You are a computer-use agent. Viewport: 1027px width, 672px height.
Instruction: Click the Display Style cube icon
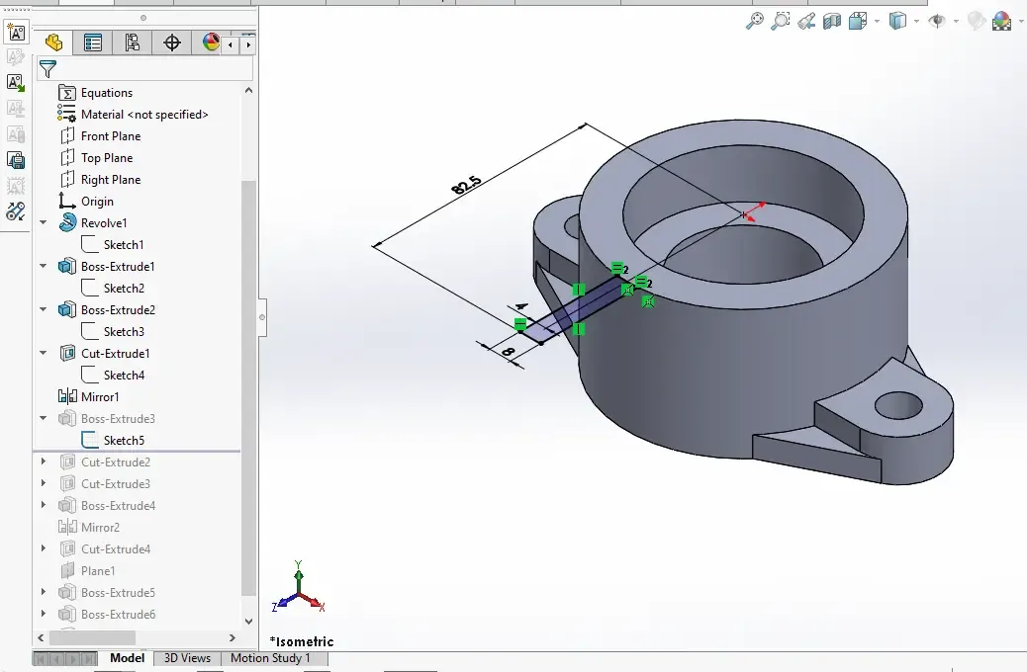coord(897,21)
